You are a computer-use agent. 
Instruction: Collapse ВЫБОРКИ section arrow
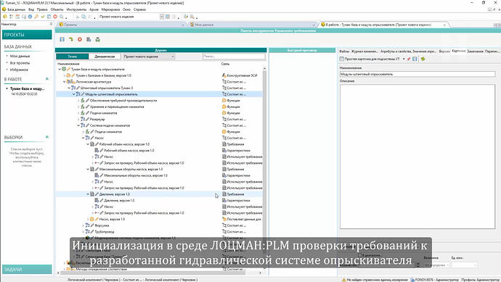47,137
